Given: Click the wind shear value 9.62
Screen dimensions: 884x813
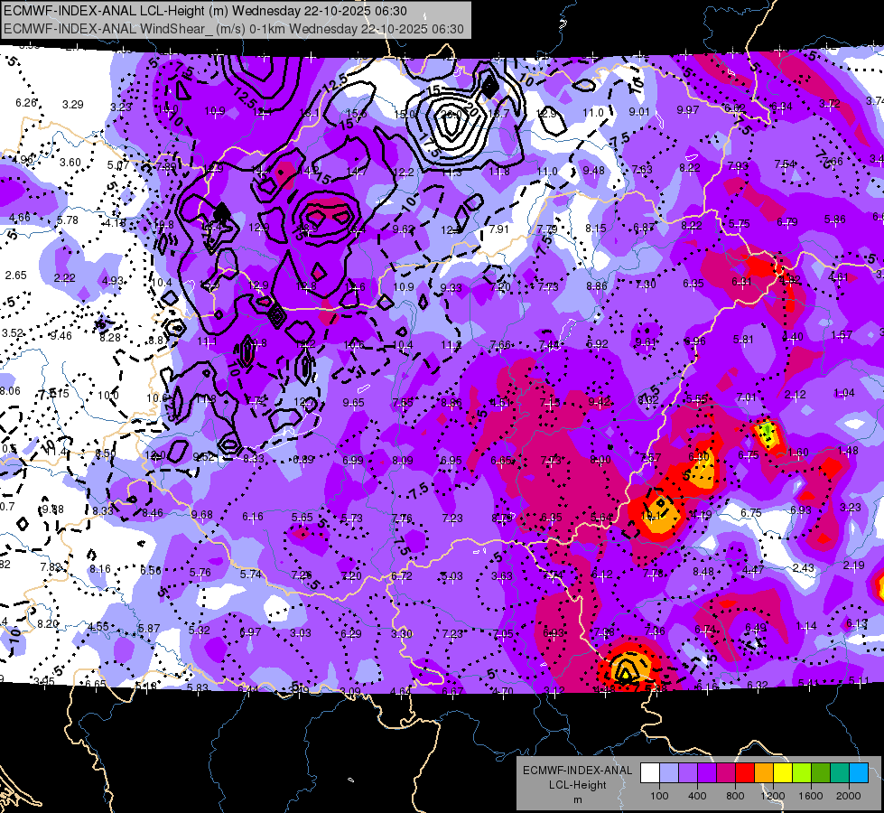Looking at the screenshot, I should click(x=403, y=229).
